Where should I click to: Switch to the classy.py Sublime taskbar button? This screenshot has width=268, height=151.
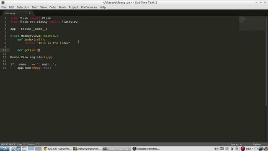[117, 149]
